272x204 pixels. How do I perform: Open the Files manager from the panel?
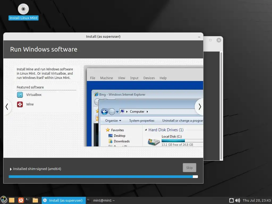(x=35, y=200)
